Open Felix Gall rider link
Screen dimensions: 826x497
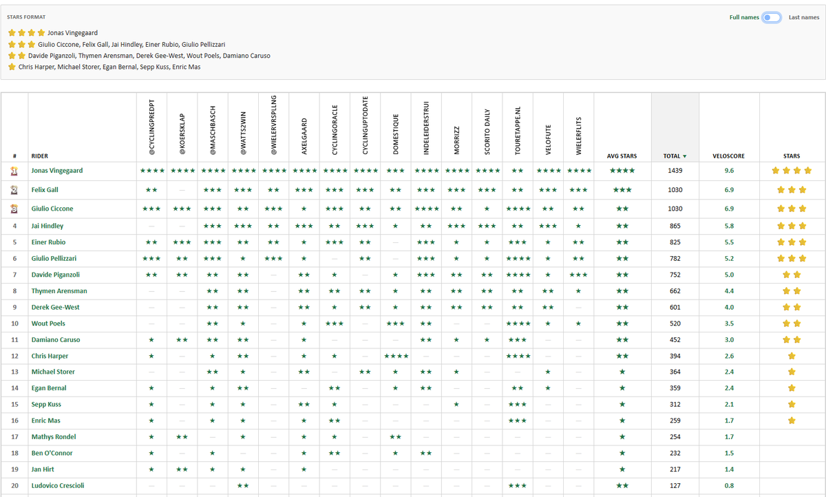44,189
